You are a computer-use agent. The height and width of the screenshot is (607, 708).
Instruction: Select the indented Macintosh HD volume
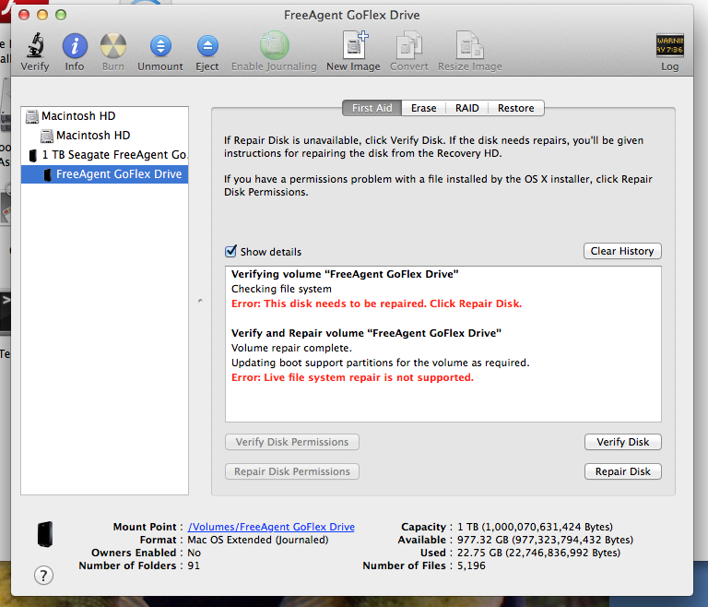point(104,136)
